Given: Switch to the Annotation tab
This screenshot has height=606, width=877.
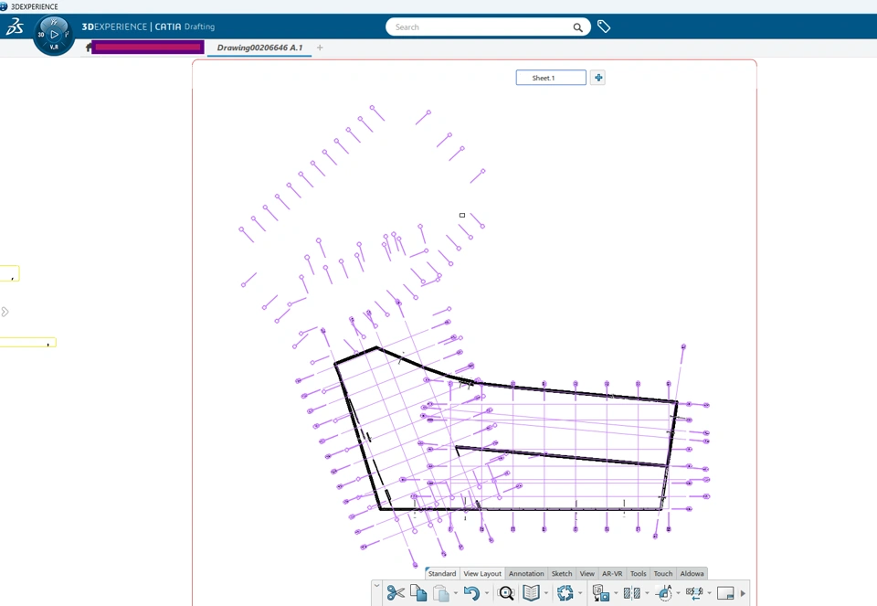Looking at the screenshot, I should point(526,573).
